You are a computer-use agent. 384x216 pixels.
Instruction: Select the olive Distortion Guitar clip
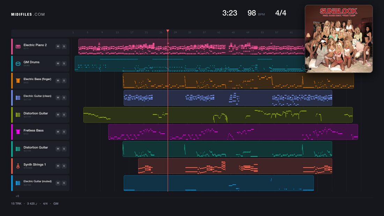[x=218, y=115]
